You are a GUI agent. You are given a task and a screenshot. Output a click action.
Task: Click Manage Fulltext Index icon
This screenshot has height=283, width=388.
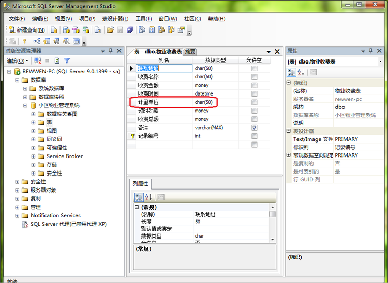[57, 41]
